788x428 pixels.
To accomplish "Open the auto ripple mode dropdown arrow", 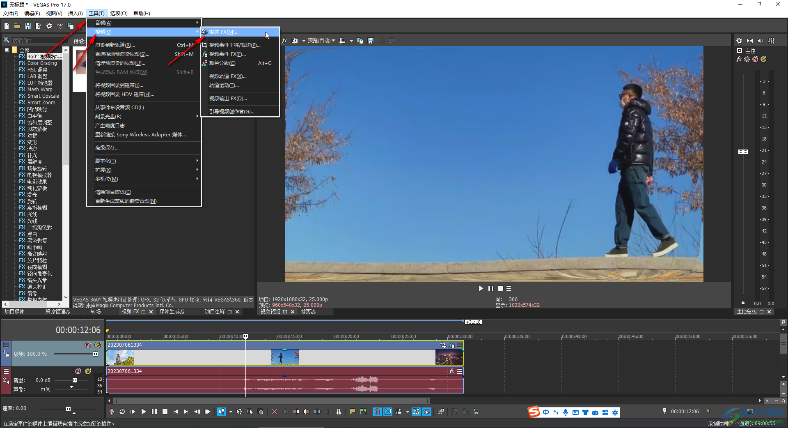I will click(408, 412).
